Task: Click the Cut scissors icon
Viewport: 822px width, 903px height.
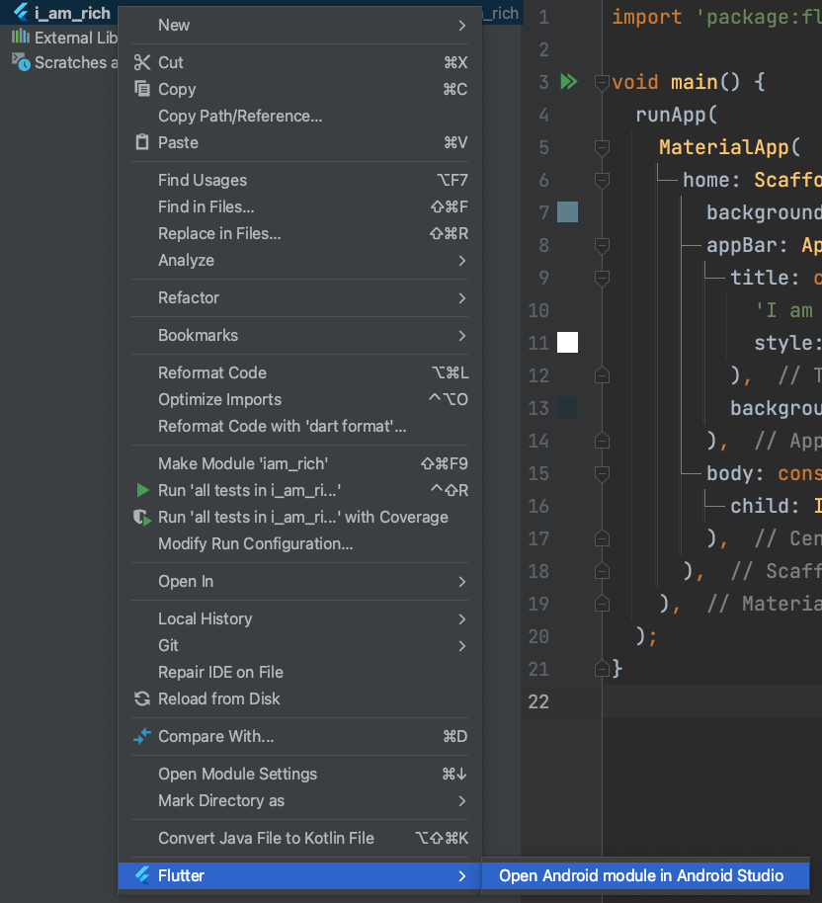Action: (x=141, y=62)
